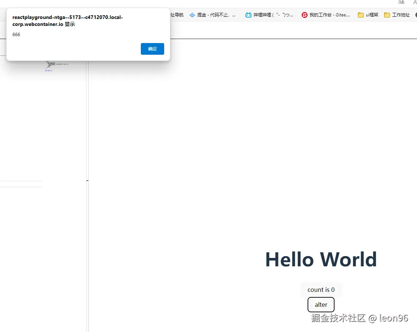Click the 666 alert message text
The image size is (417, 332).
pyautogui.click(x=16, y=35)
